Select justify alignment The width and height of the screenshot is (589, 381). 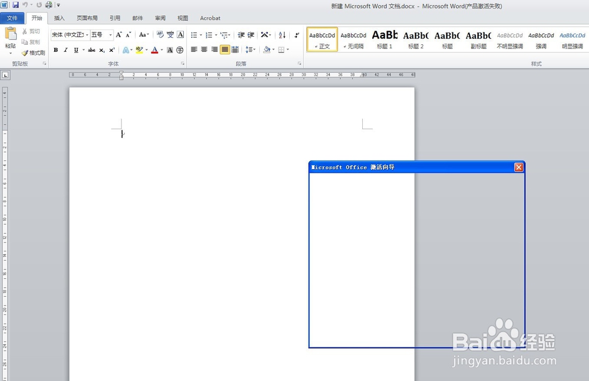(224, 50)
